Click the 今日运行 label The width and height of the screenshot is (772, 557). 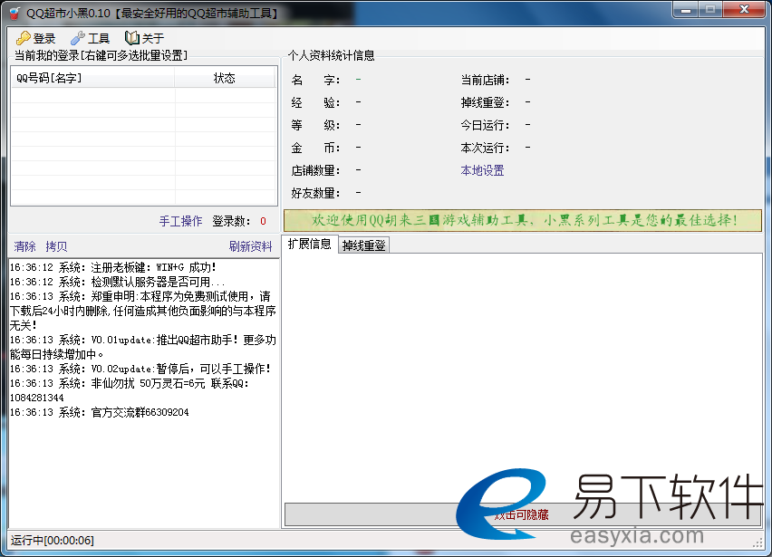pyautogui.click(x=485, y=125)
